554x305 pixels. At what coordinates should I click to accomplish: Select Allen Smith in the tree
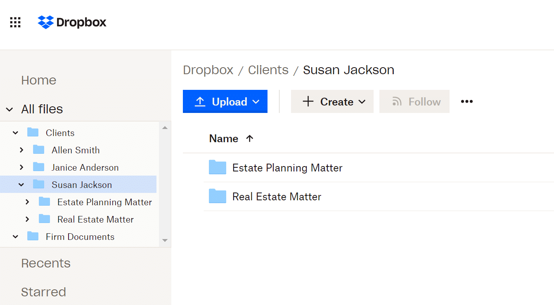pyautogui.click(x=76, y=150)
